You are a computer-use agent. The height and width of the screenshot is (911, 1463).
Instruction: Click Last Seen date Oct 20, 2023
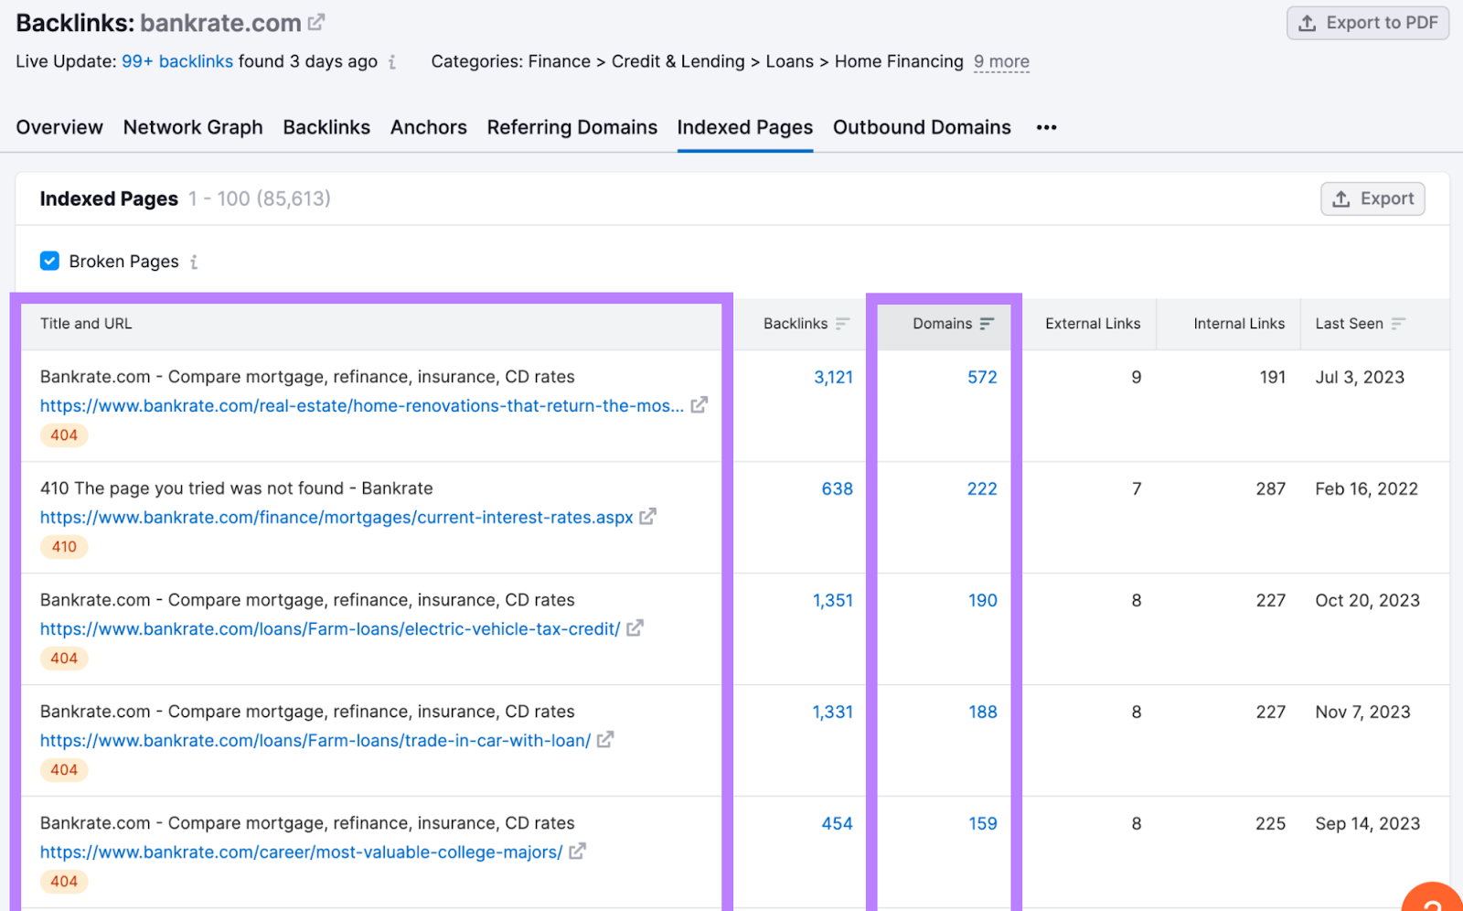point(1367,600)
